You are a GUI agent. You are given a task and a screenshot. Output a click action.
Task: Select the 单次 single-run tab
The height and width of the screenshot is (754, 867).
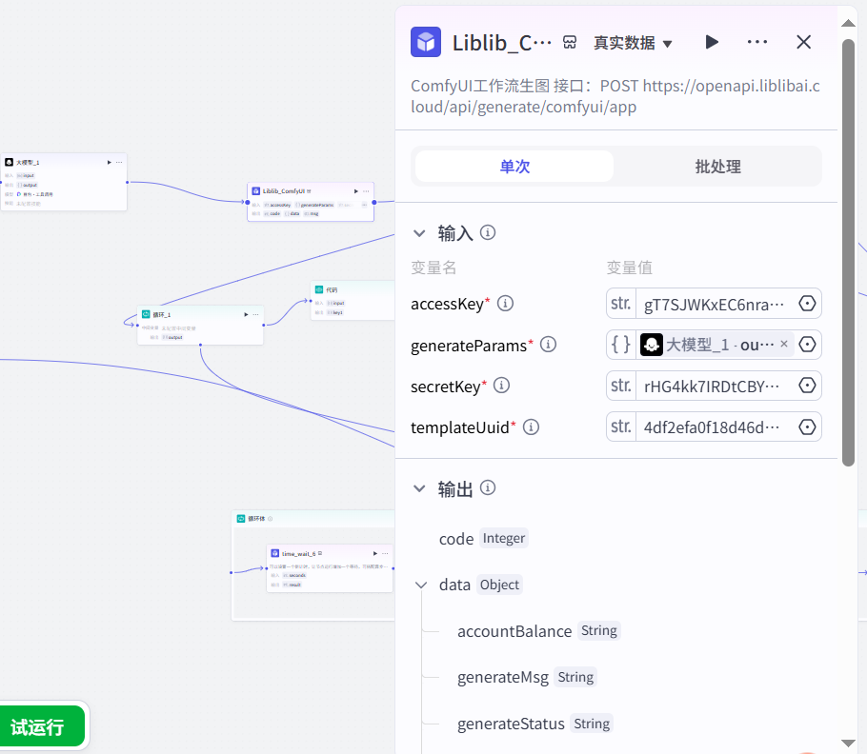coord(514,167)
